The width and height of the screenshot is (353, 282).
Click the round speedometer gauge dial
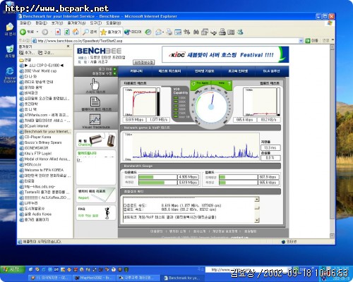(211, 106)
